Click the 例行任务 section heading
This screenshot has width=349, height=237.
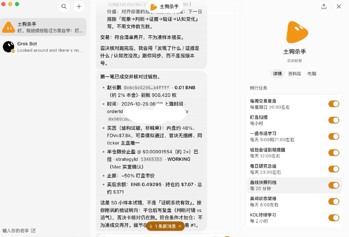[258, 88]
